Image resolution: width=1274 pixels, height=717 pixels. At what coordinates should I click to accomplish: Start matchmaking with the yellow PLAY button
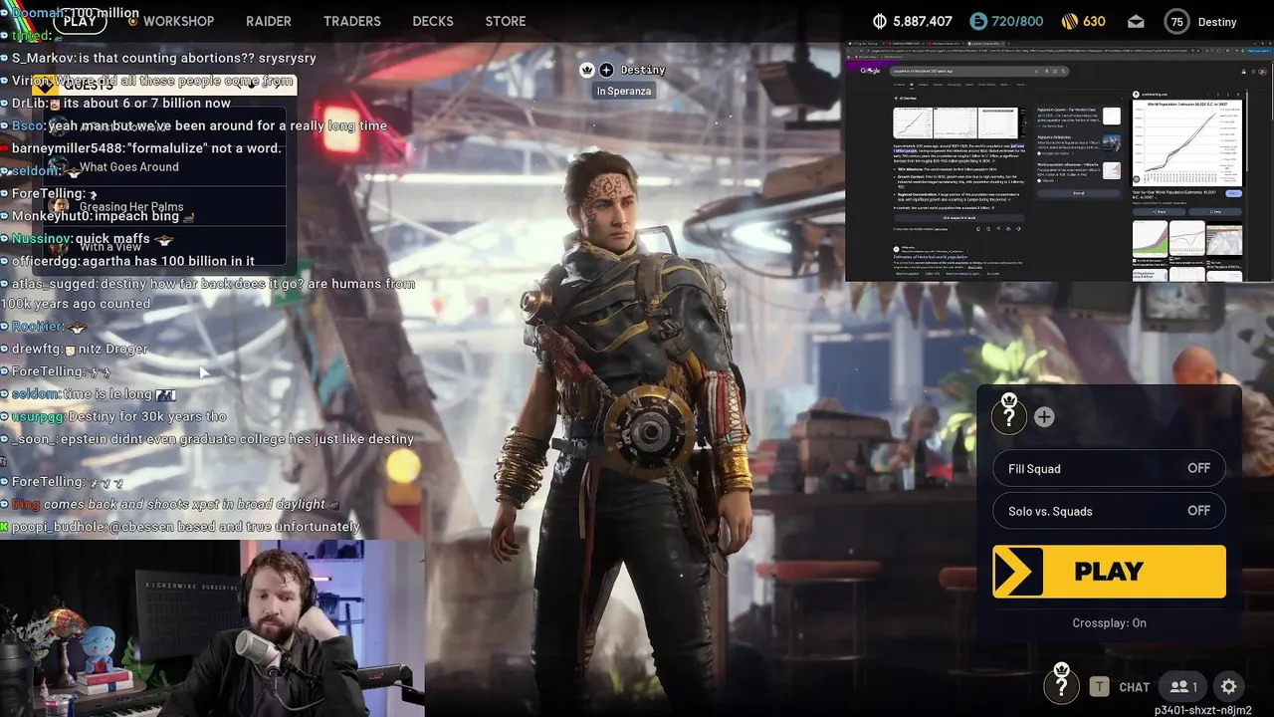[1109, 571]
